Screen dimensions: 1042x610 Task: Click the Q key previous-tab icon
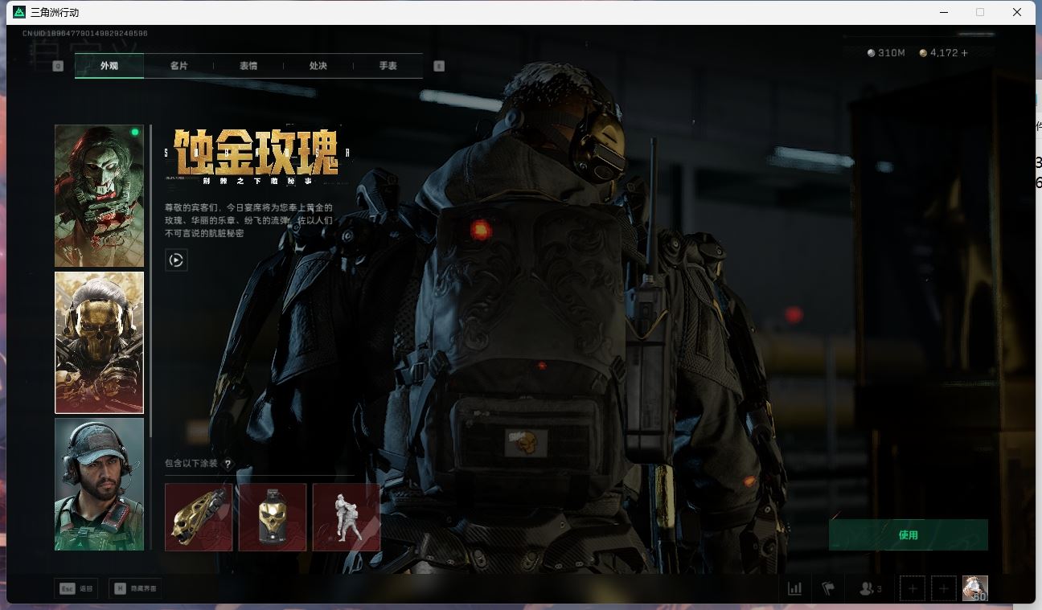pyautogui.click(x=58, y=66)
